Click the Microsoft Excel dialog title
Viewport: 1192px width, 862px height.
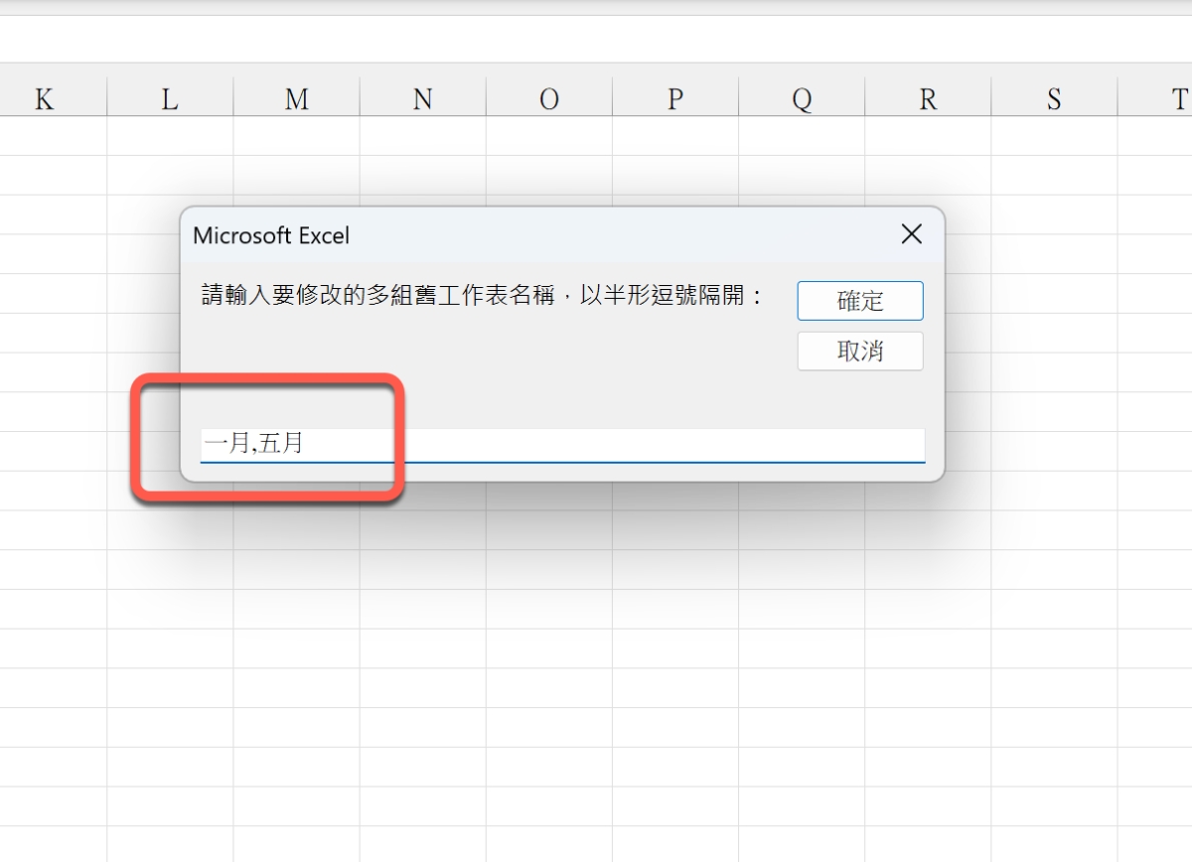pos(271,235)
